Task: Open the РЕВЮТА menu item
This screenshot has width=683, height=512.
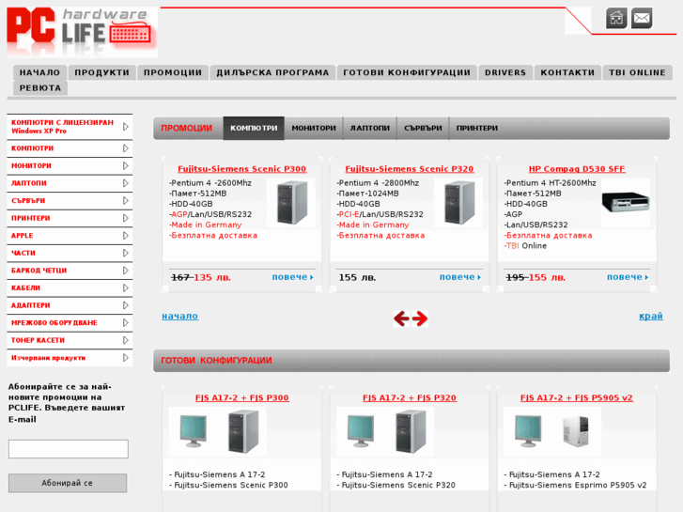Action: pyautogui.click(x=40, y=88)
